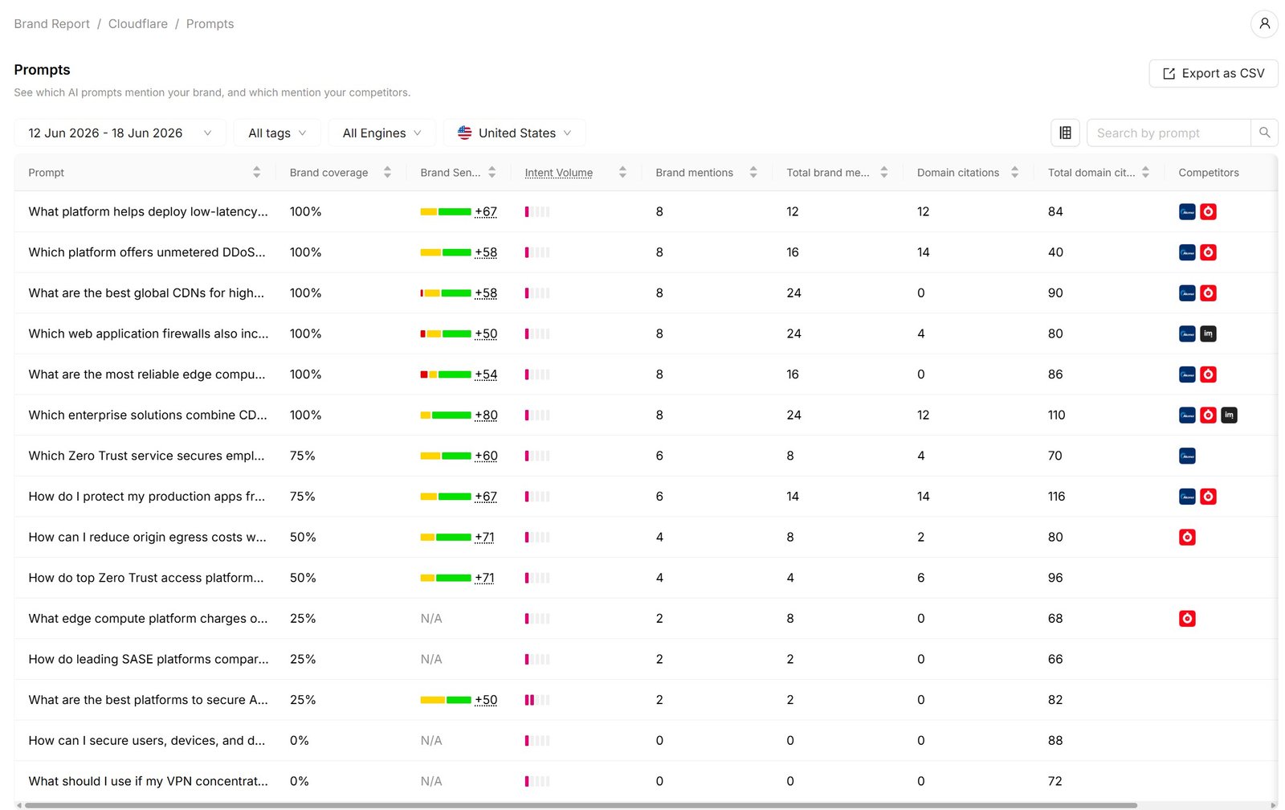Screen dimensions: 1285x810
Task: Click red competitor icon in origin egress row
Action: [x=1187, y=537]
